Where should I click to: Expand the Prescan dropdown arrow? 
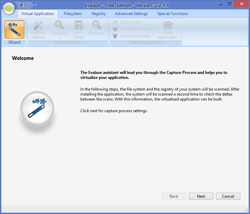pyautogui.click(x=59, y=38)
